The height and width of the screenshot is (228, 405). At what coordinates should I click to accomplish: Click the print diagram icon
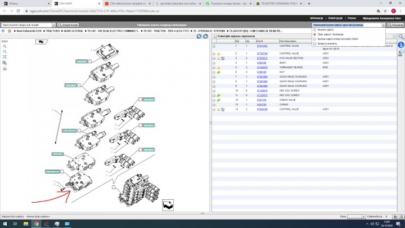[4, 69]
